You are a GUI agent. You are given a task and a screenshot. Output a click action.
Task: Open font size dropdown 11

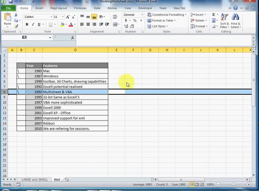click(x=63, y=17)
